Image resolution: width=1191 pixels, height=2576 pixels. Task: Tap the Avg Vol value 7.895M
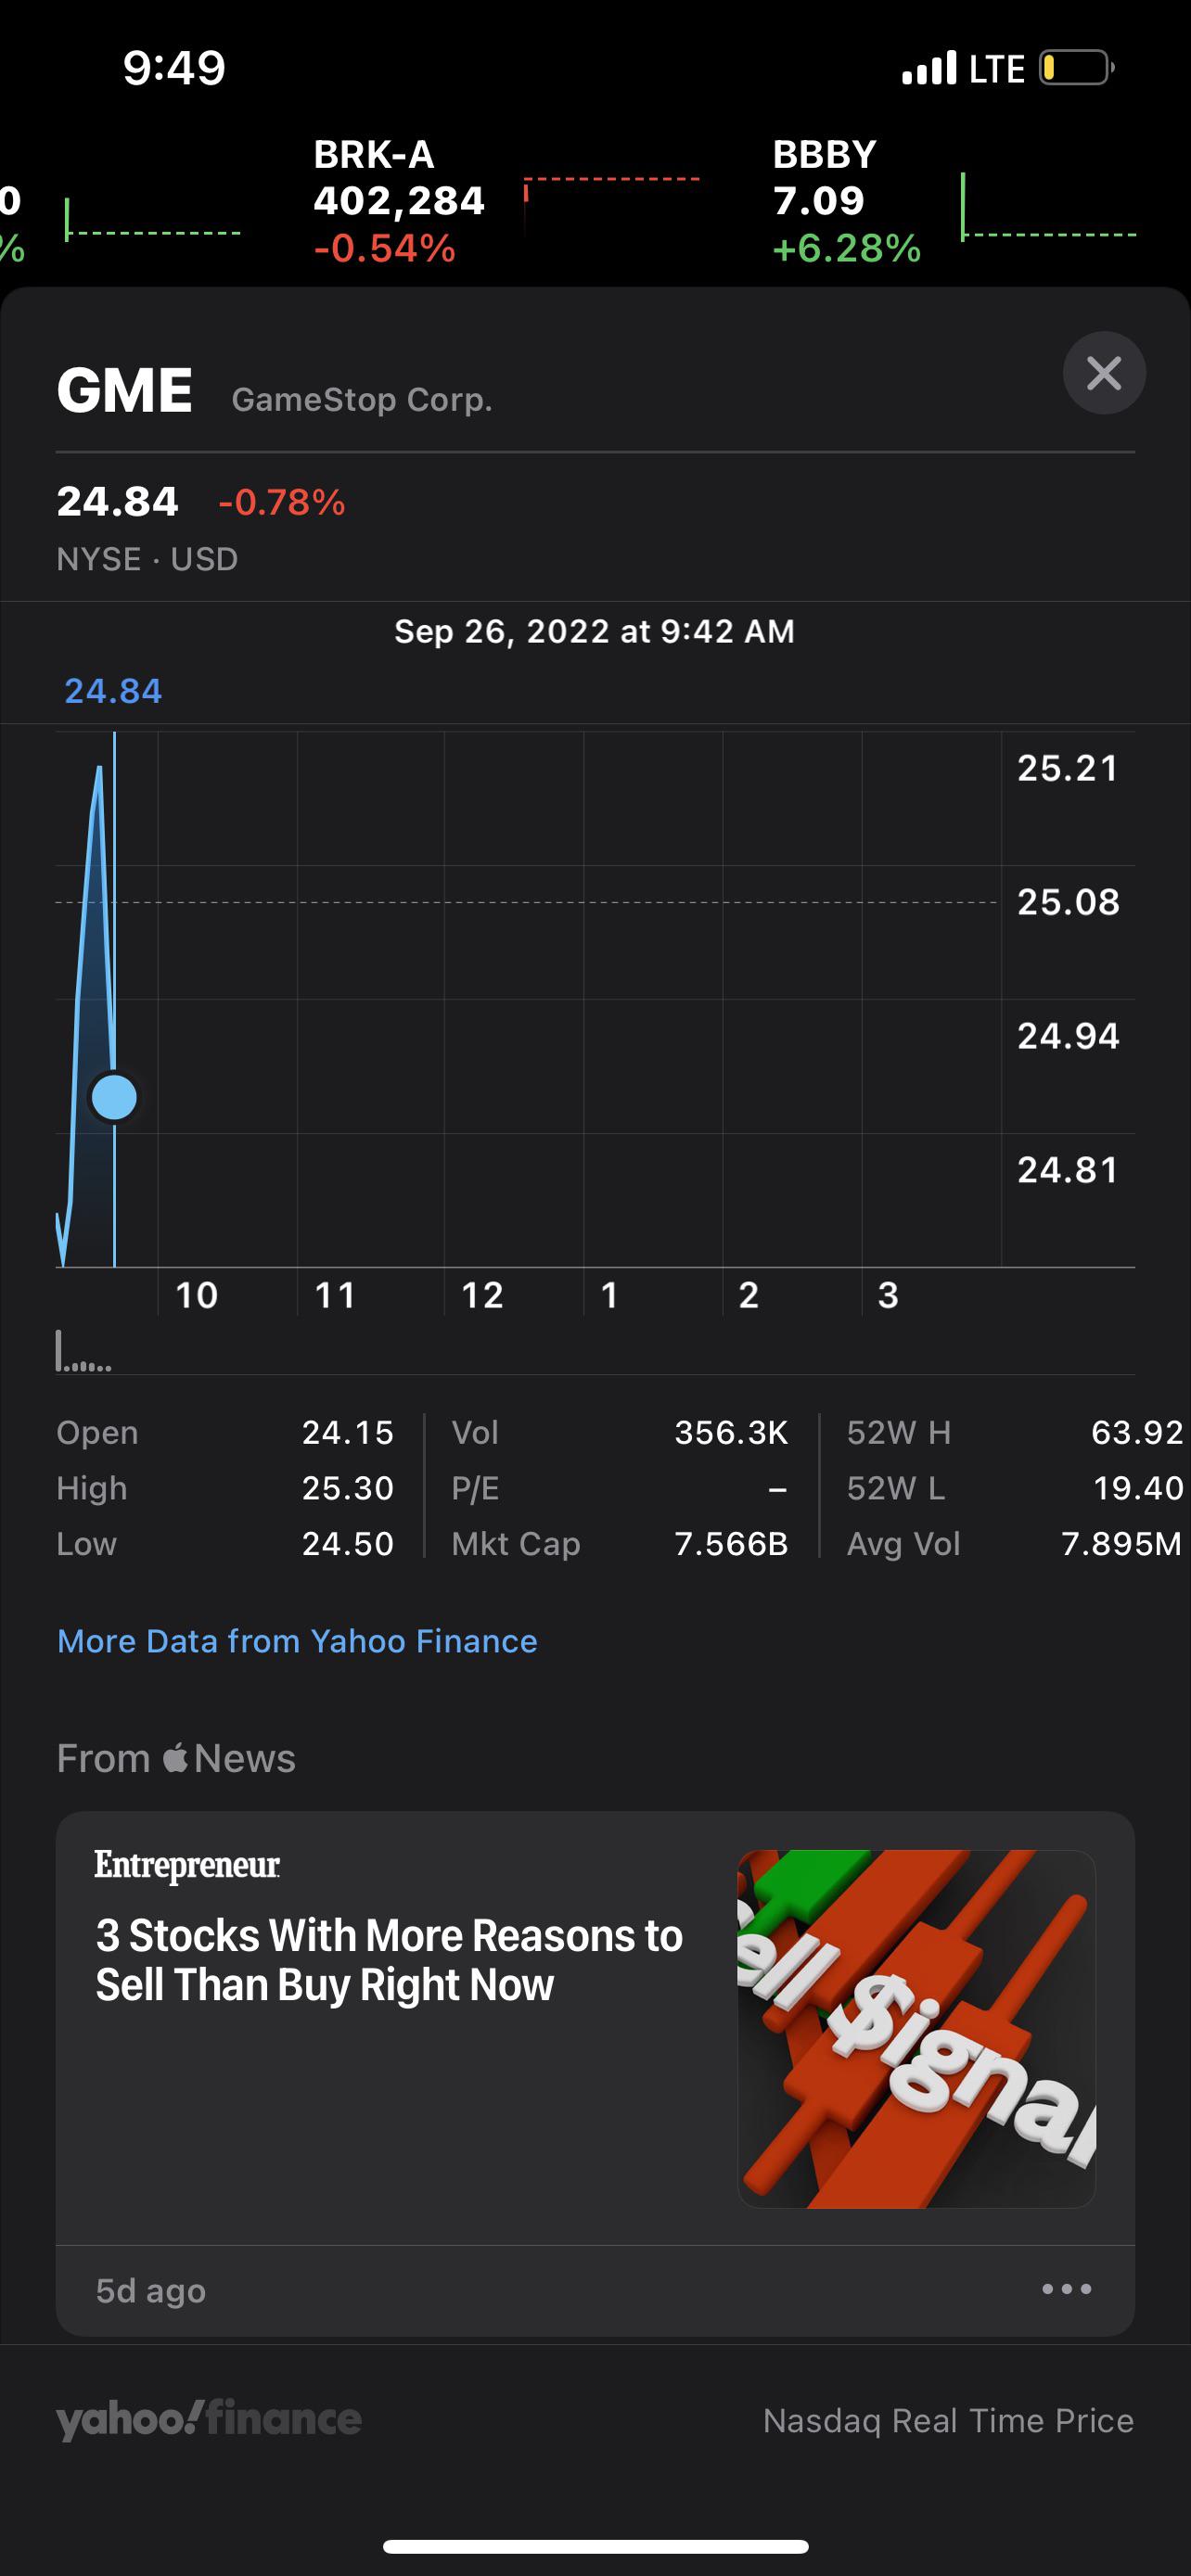click(1121, 1544)
